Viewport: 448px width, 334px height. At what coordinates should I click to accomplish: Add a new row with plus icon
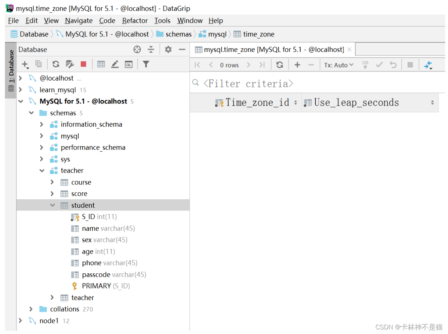297,65
